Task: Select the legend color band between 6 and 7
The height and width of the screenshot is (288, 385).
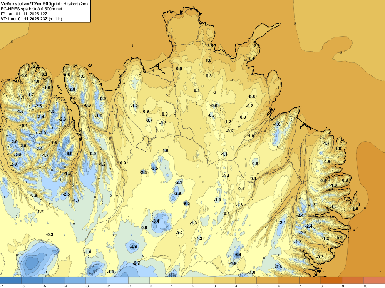Action: [288, 280]
